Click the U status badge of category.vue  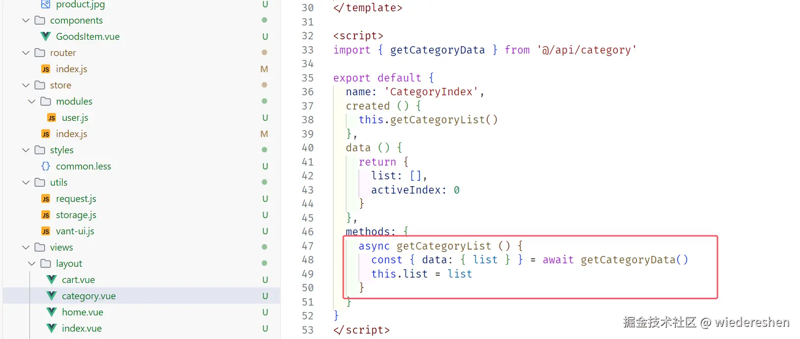265,296
